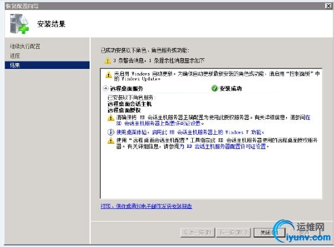
Task: Click the 远程桌面授权 role service text
Action: pos(124,110)
